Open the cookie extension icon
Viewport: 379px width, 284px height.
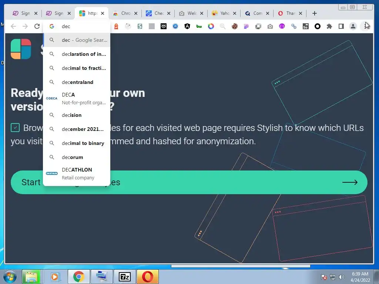[x=234, y=26]
